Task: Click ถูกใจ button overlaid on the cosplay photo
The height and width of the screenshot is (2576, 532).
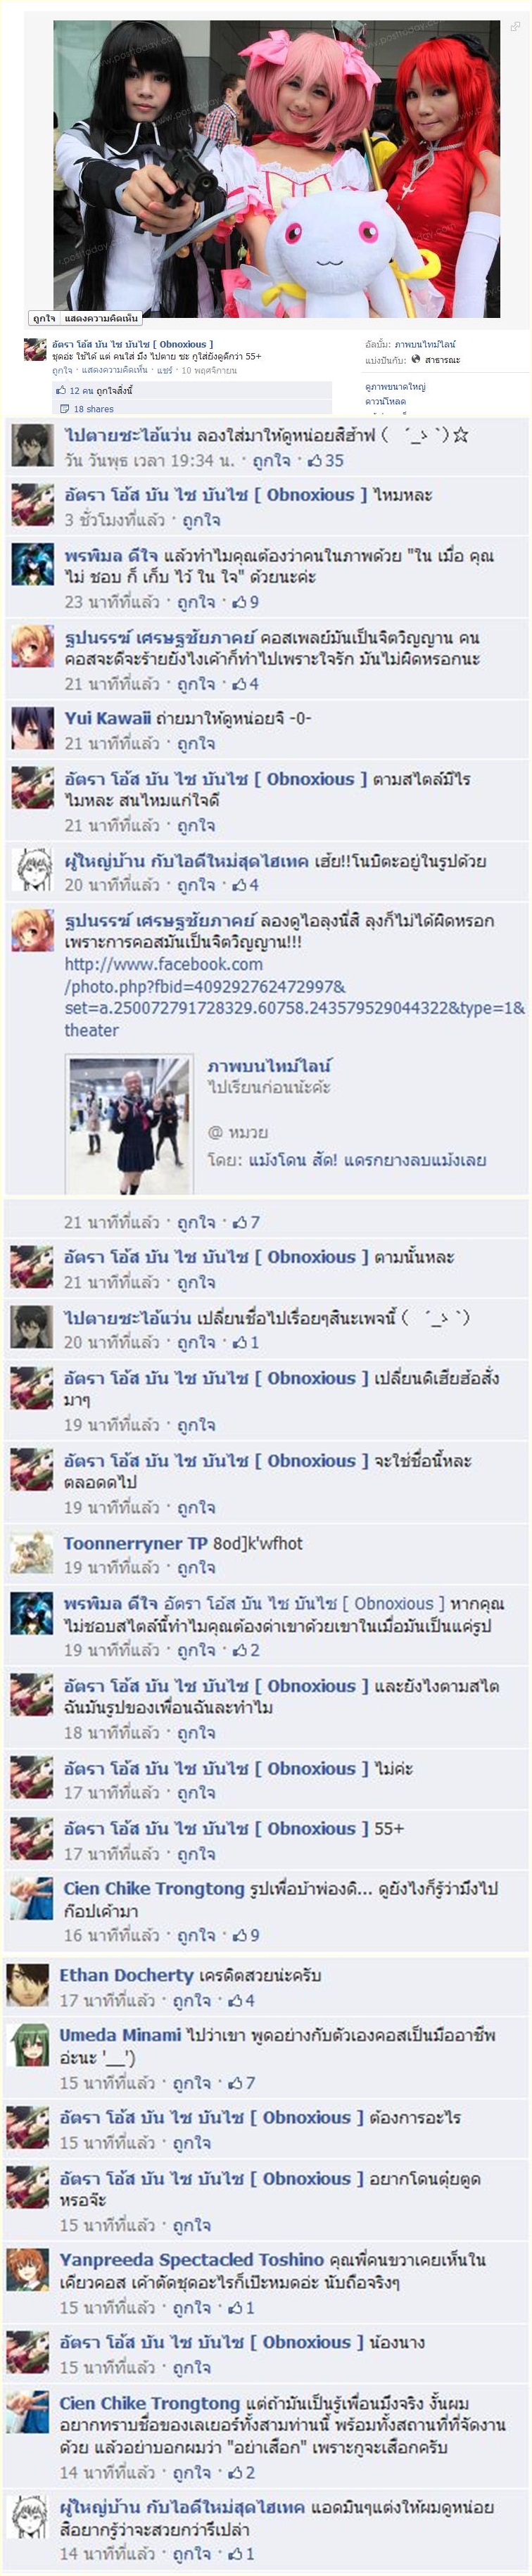Action: [44, 318]
